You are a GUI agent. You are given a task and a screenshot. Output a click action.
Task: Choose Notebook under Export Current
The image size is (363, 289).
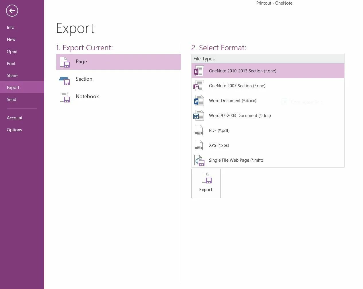coord(118,97)
